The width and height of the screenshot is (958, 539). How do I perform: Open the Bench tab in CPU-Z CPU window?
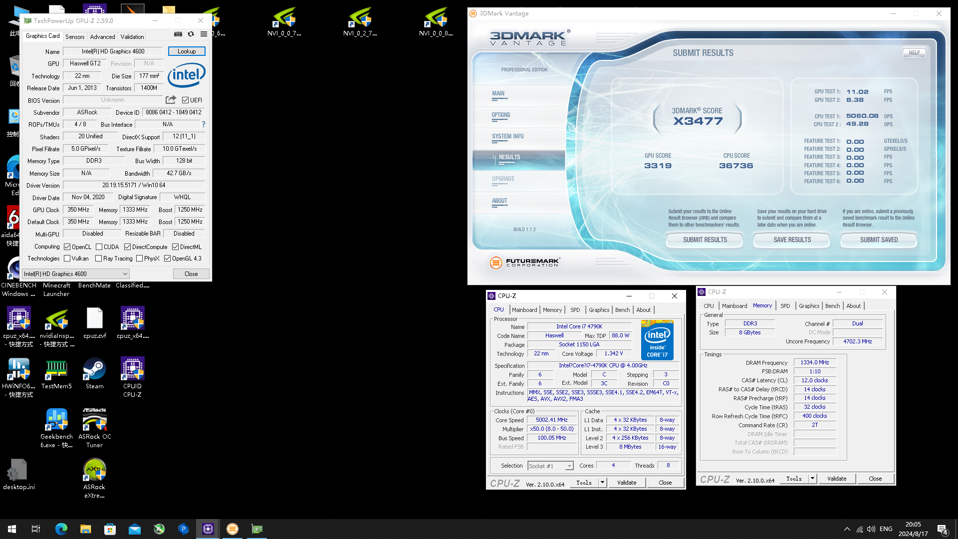tap(622, 310)
